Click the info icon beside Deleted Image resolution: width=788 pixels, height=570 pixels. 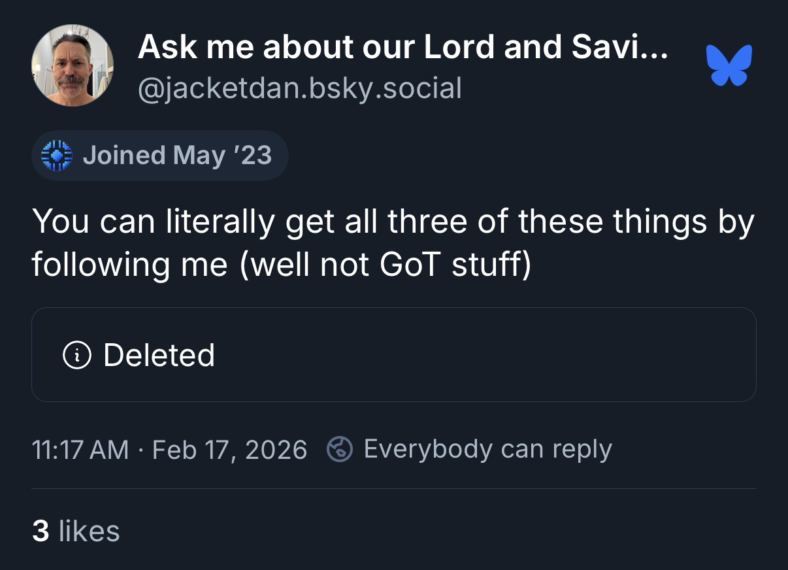76,355
